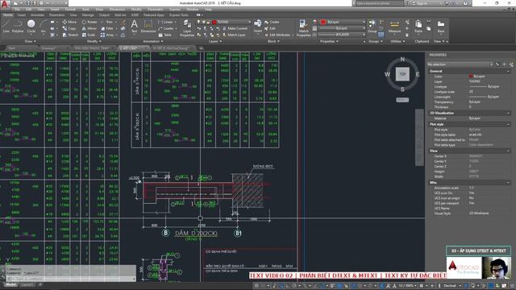
Task: Click TOP face of ViewCube
Action: tap(402, 74)
